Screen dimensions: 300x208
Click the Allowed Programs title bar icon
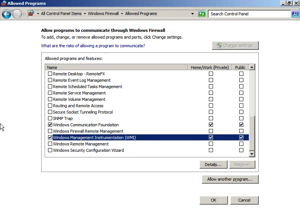coord(3,3)
